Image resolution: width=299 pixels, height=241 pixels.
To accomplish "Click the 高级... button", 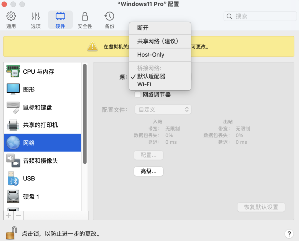I will point(149,171).
